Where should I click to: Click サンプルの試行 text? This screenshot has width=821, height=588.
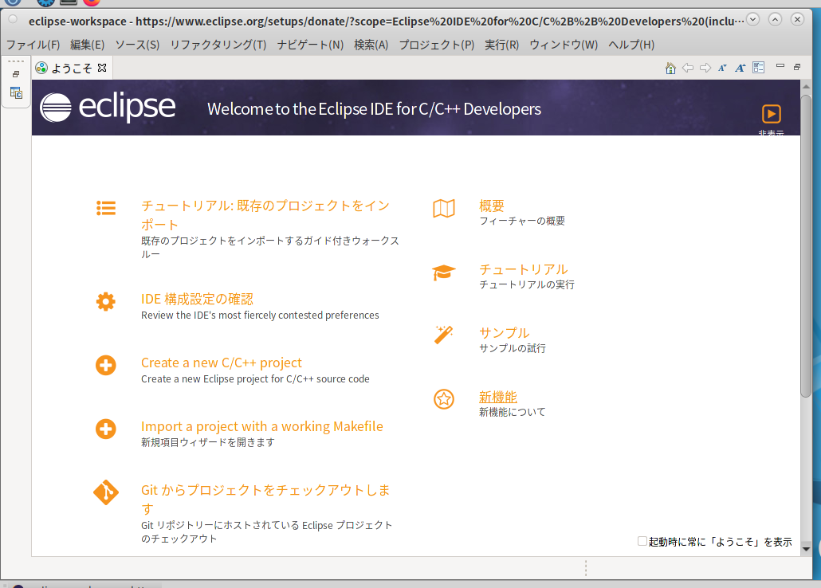point(512,348)
